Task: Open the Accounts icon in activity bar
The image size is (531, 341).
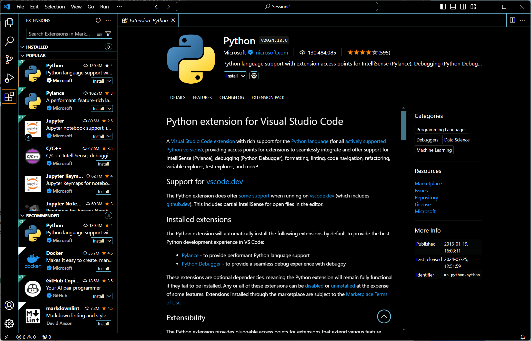Action: pos(9,305)
